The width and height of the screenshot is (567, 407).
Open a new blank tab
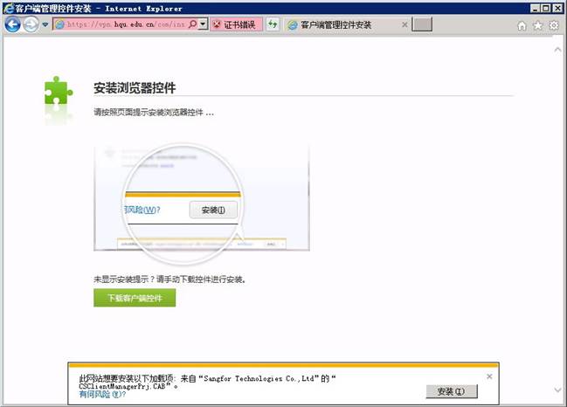click(422, 24)
